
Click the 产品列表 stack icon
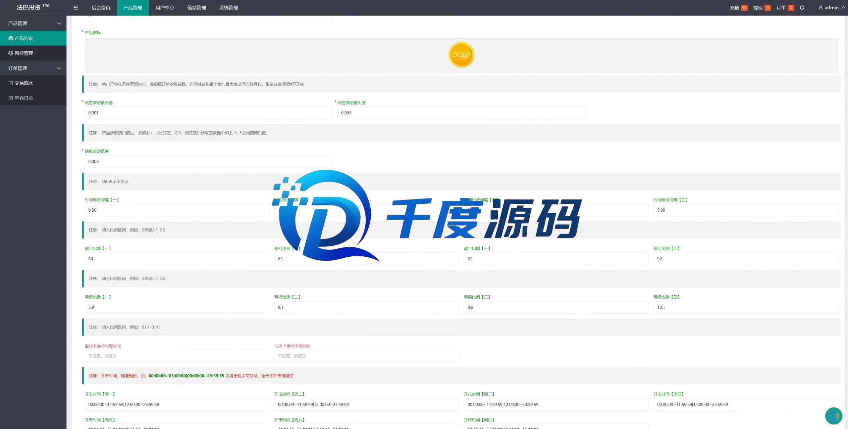point(11,38)
